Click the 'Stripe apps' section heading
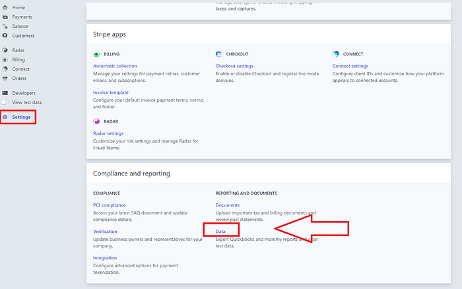 click(110, 34)
